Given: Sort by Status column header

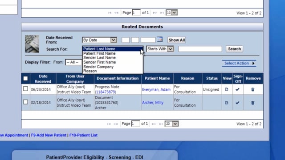Looking at the screenshot, I should tap(212, 78).
